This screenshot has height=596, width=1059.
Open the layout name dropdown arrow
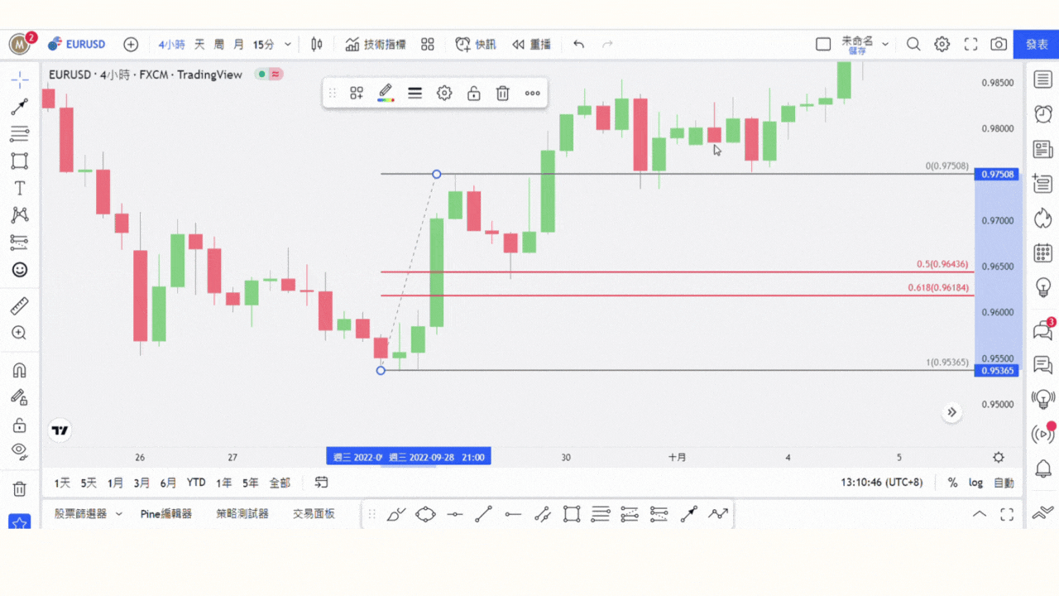click(x=885, y=44)
